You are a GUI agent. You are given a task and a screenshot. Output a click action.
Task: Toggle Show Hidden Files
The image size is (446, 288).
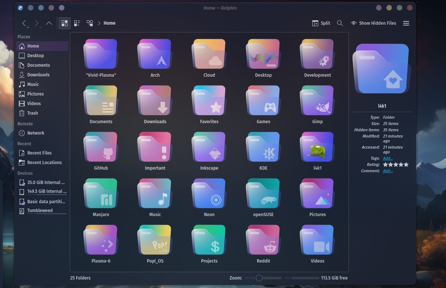(x=373, y=23)
